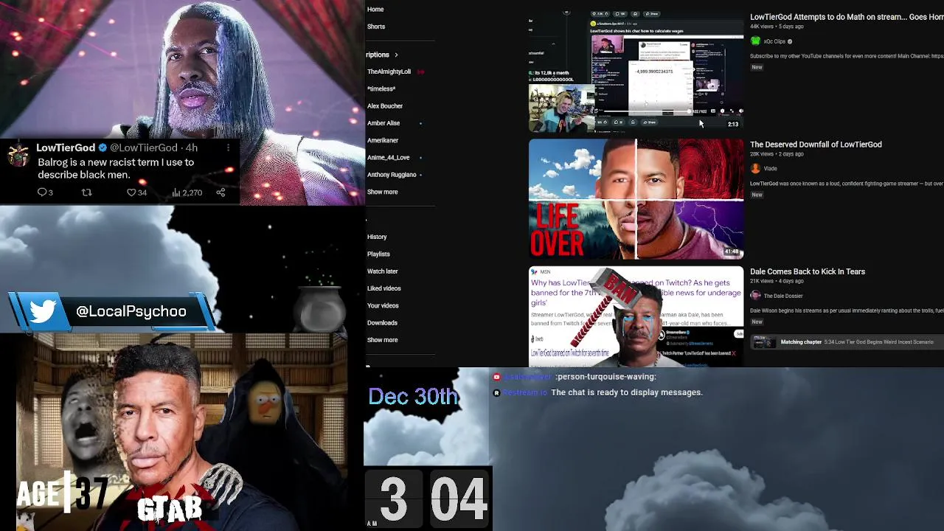Click the 3 04 flip clock widget
The image size is (944, 531).
pos(428,498)
